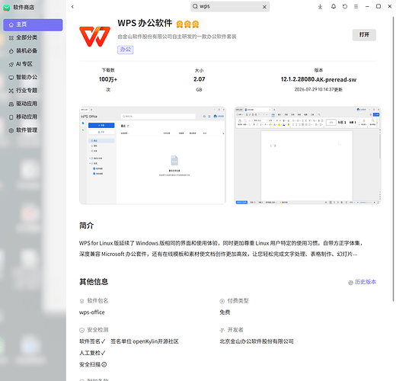Open the hamburger menu icon
This screenshot has width=396, height=381.
click(x=356, y=7)
